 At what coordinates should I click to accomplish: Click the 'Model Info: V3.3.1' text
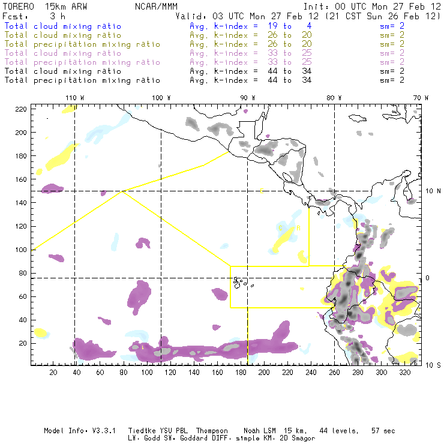pyautogui.click(x=80, y=431)
